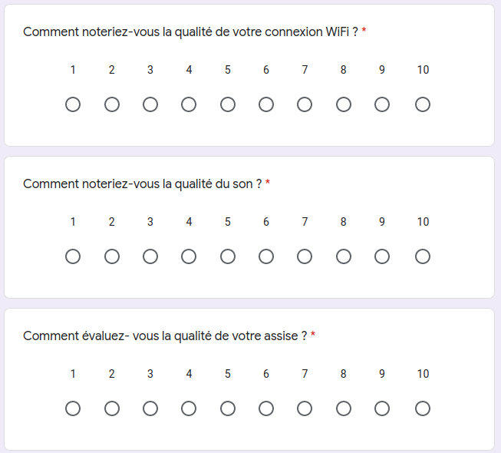The height and width of the screenshot is (453, 501).
Task: Pick rating 4 for sound quality
Action: [189, 256]
